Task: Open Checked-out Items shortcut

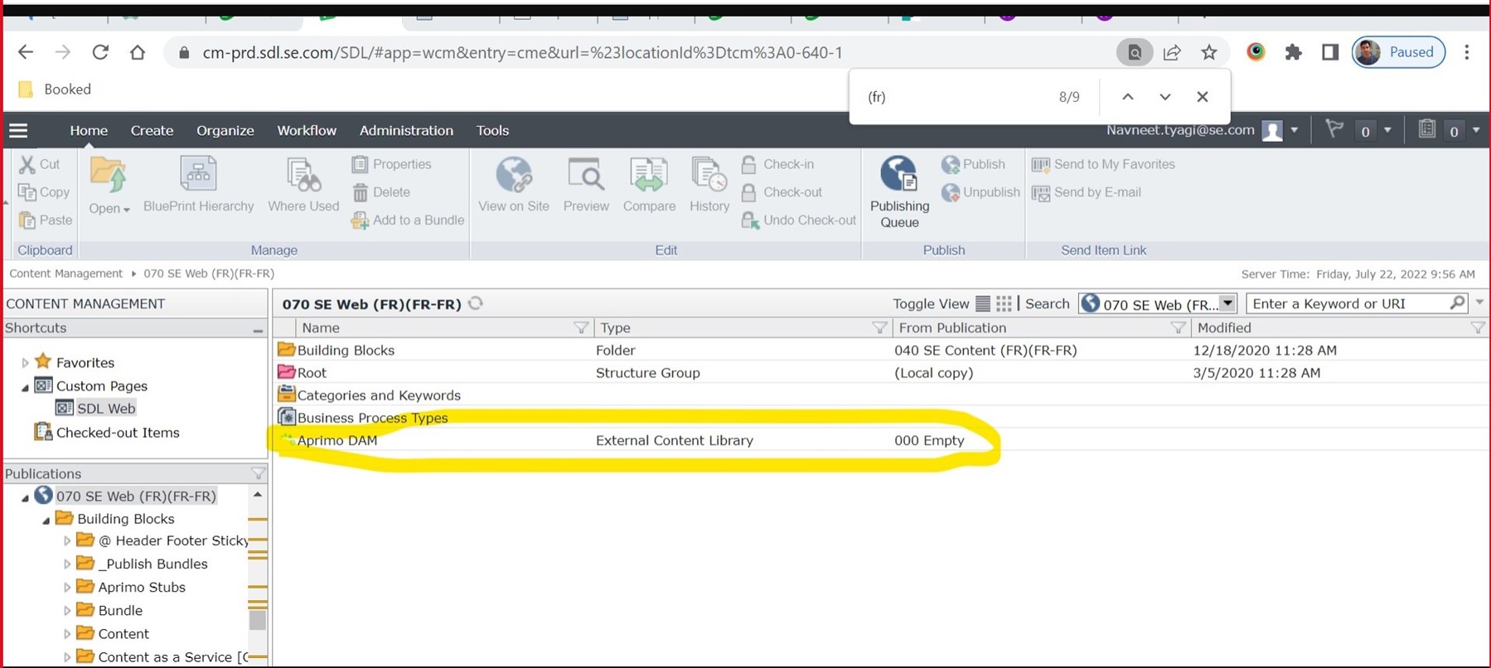Action: point(106,432)
